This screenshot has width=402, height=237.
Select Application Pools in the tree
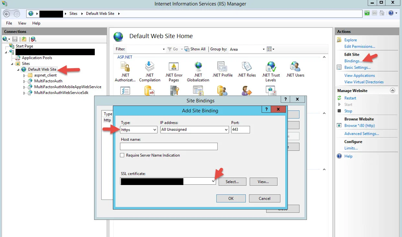pos(37,58)
